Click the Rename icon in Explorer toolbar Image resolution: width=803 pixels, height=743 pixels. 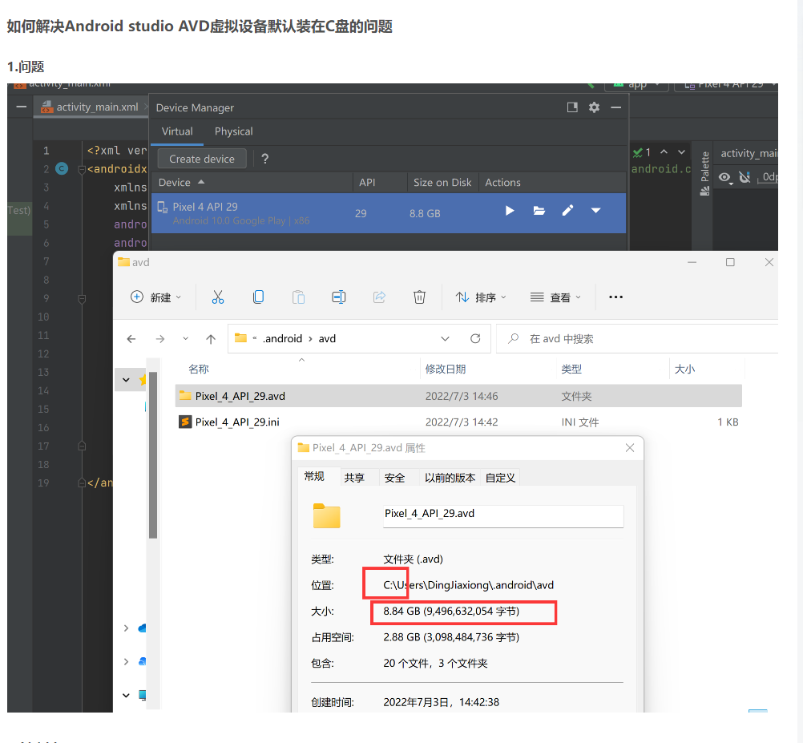tap(338, 297)
